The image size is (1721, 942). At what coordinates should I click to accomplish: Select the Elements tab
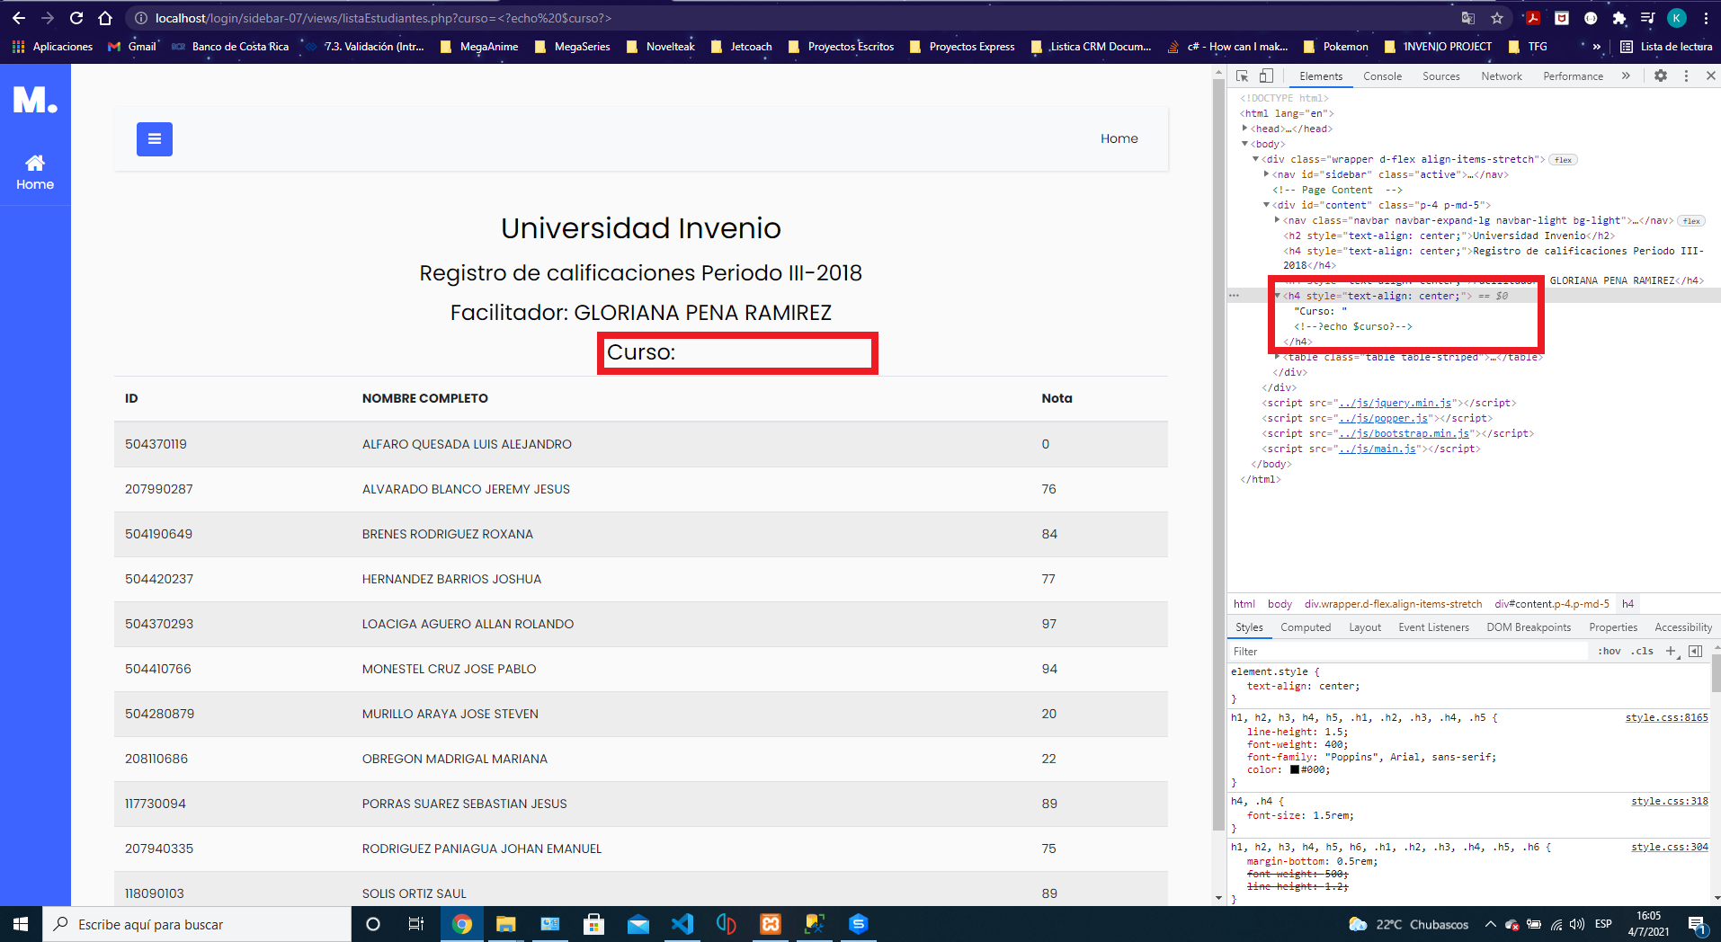point(1320,76)
